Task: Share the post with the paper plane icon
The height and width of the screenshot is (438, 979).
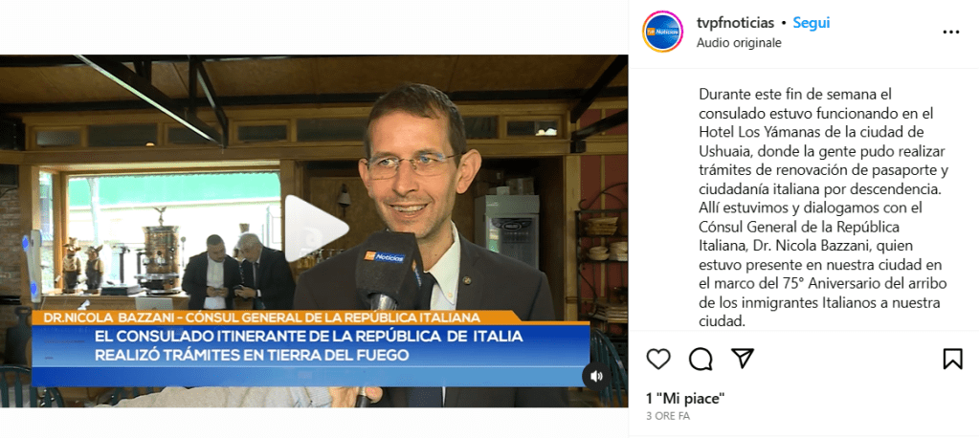Action: tap(743, 358)
